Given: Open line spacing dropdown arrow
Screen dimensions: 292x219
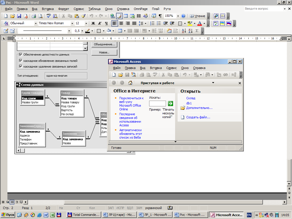Looking at the screenshot, I should 145,23.
